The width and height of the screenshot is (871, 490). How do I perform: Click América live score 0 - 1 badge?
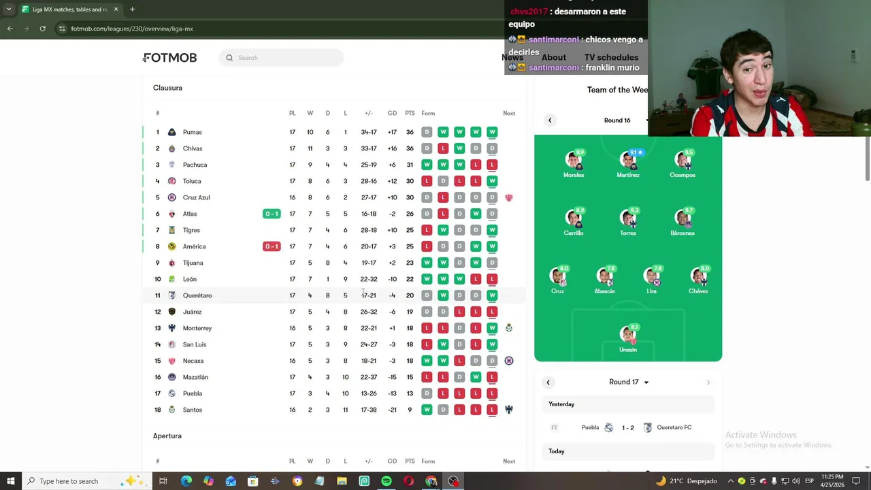[272, 246]
